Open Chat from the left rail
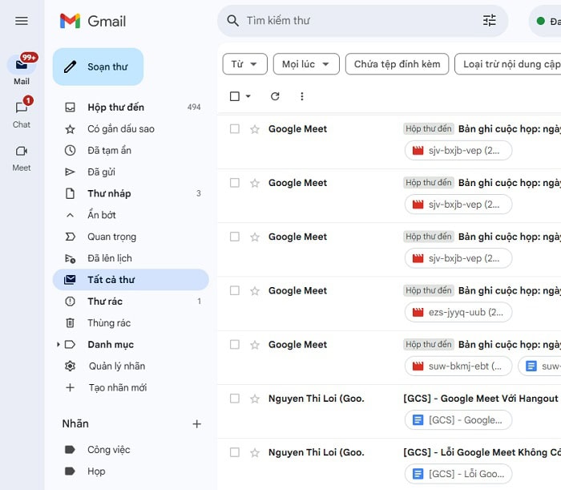Screen dimensions: 561x490 22,111
